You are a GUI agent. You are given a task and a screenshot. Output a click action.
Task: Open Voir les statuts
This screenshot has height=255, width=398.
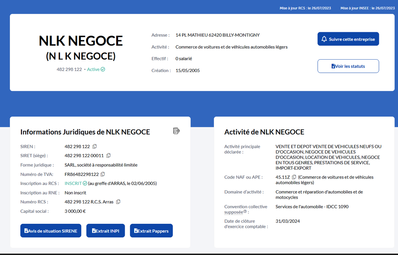pyautogui.click(x=348, y=66)
